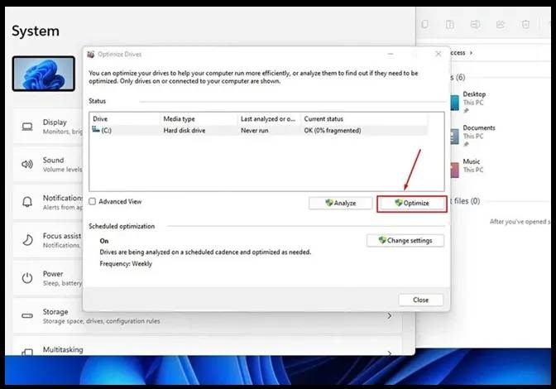Click the Media type column header
This screenshot has height=389, width=556.
tap(199, 119)
